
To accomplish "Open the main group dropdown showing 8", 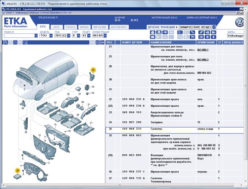I will 79,36.
